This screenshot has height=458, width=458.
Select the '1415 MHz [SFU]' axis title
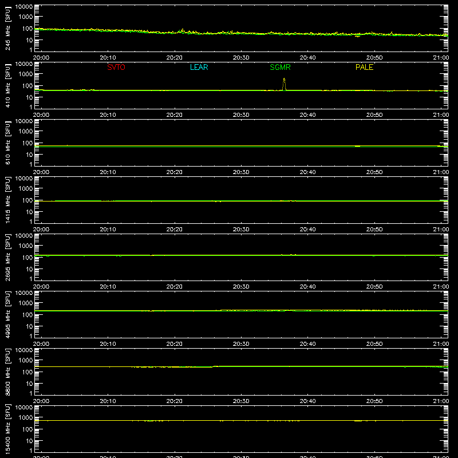pyautogui.click(x=7, y=200)
